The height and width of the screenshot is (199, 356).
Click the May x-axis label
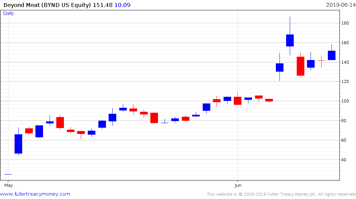click(x=9, y=185)
